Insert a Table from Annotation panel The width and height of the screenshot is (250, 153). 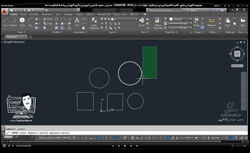83,28
